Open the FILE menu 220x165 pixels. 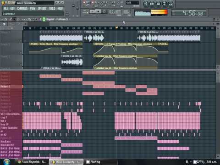(x=5, y=8)
